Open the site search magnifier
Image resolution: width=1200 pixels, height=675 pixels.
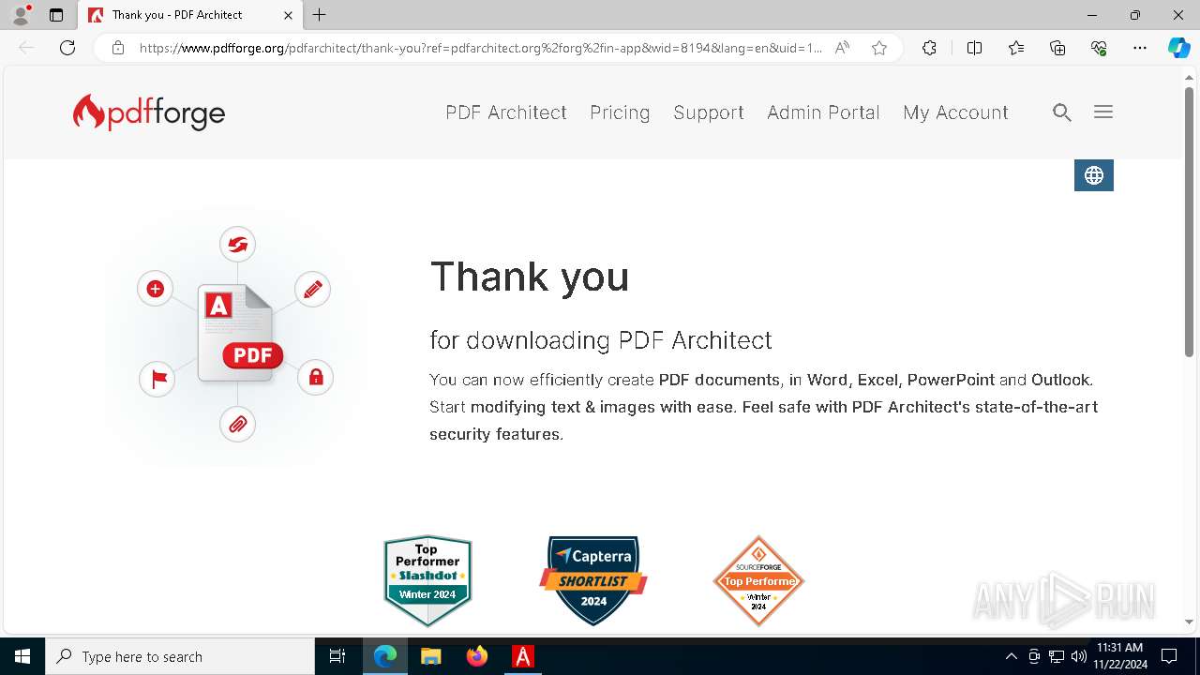point(1061,112)
